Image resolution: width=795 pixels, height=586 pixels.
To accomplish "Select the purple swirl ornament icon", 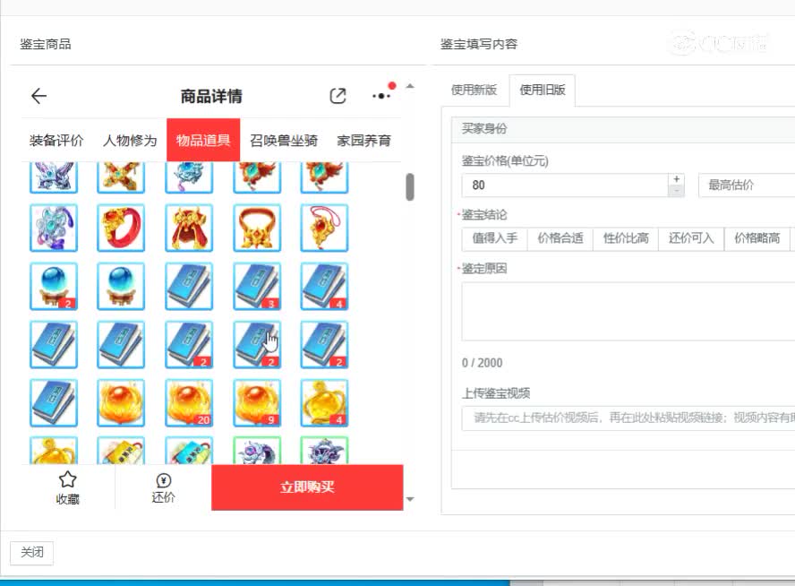I will [x=54, y=228].
